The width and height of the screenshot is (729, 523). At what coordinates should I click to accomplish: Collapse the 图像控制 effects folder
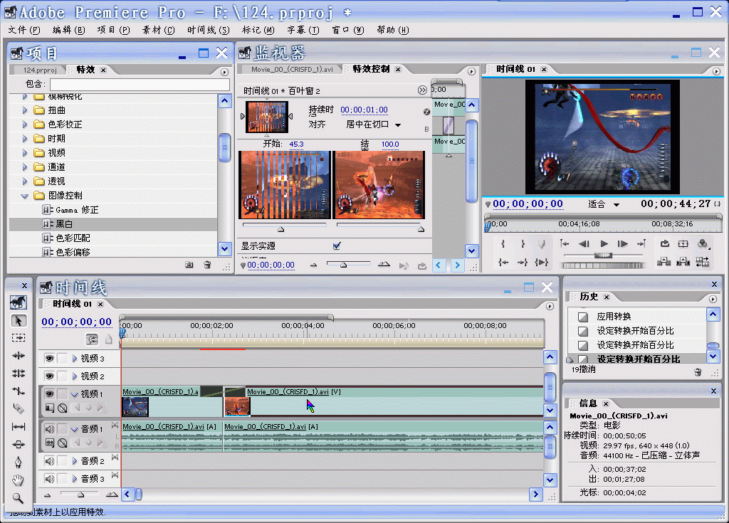click(x=25, y=196)
